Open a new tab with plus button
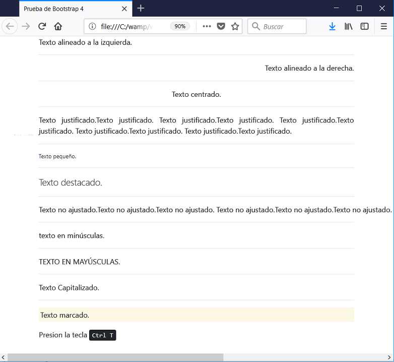The height and width of the screenshot is (362, 394). (141, 8)
